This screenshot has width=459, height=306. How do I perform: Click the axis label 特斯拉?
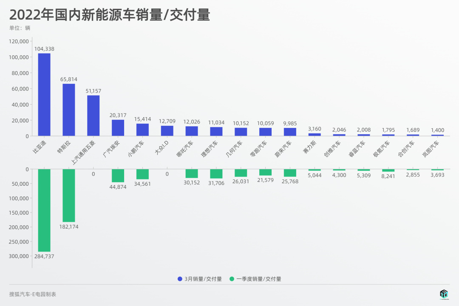click(64, 147)
